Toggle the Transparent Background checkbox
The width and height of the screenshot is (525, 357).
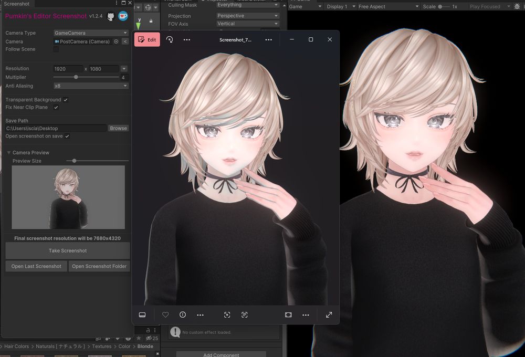[66, 100]
